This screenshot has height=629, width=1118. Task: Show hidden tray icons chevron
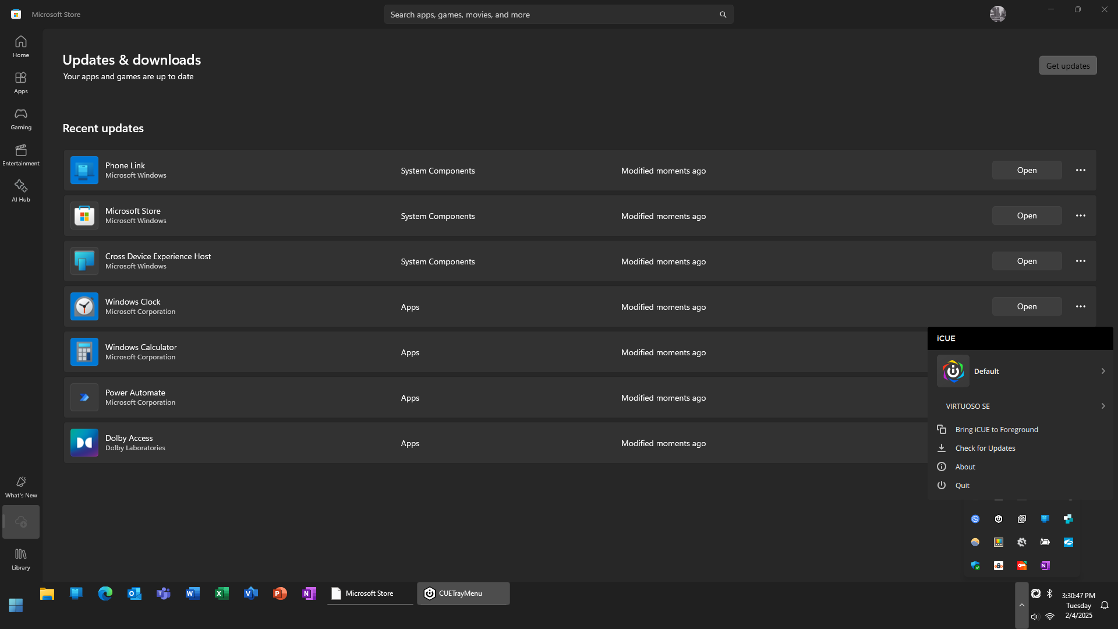1021,605
